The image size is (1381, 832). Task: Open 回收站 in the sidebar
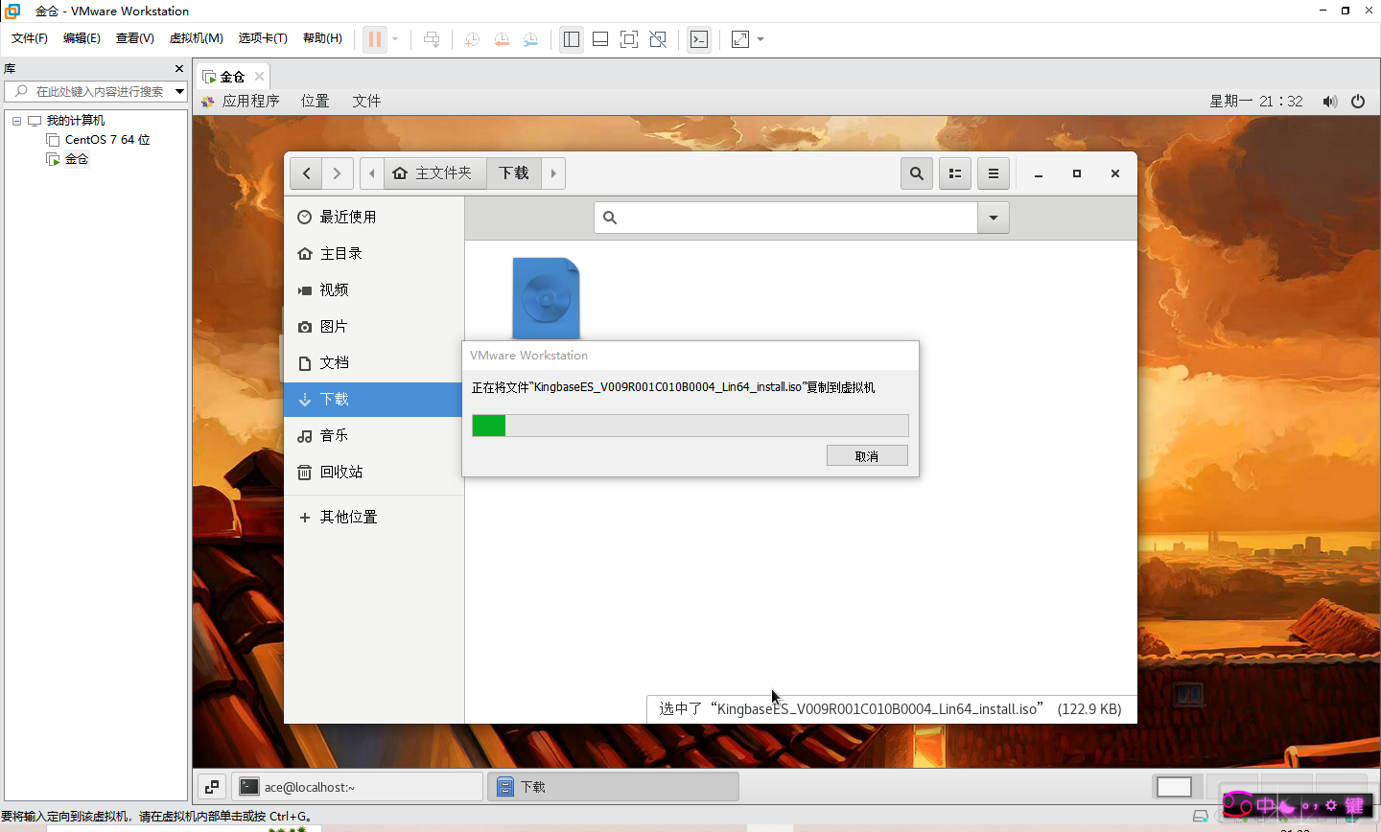point(374,472)
